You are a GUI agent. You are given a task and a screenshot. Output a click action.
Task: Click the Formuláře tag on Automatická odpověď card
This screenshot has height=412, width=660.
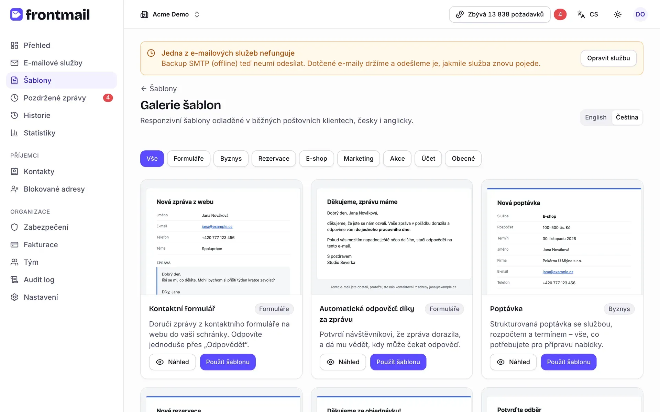point(444,309)
